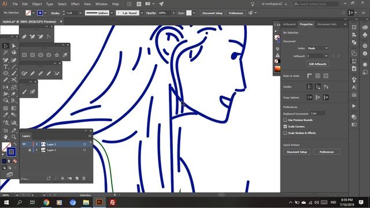Open the 300% zoom level dropdown
Image resolution: width=370 pixels, height=208 pixels.
pyautogui.click(x=17, y=195)
